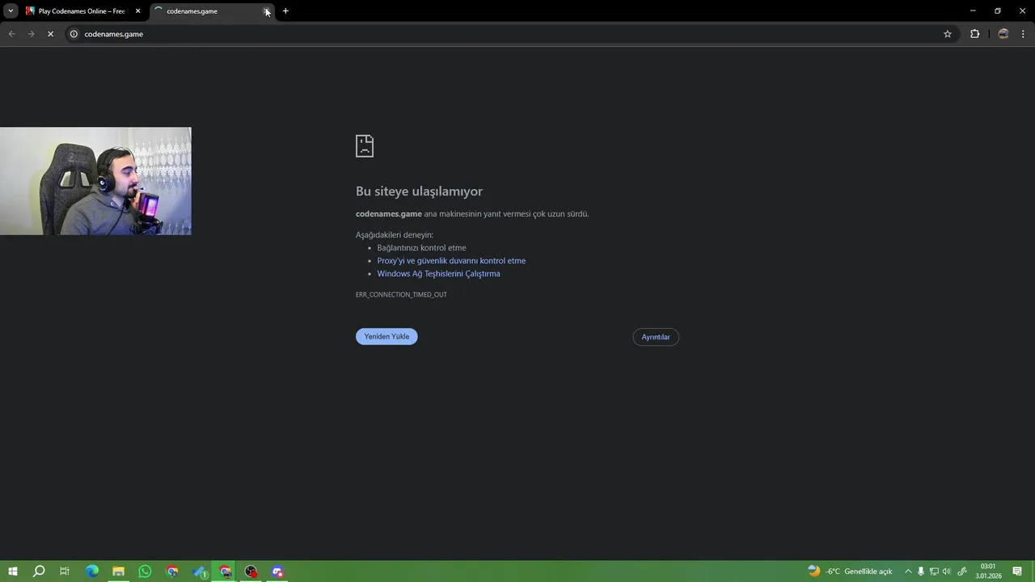Go back to the previous page

[x=12, y=34]
